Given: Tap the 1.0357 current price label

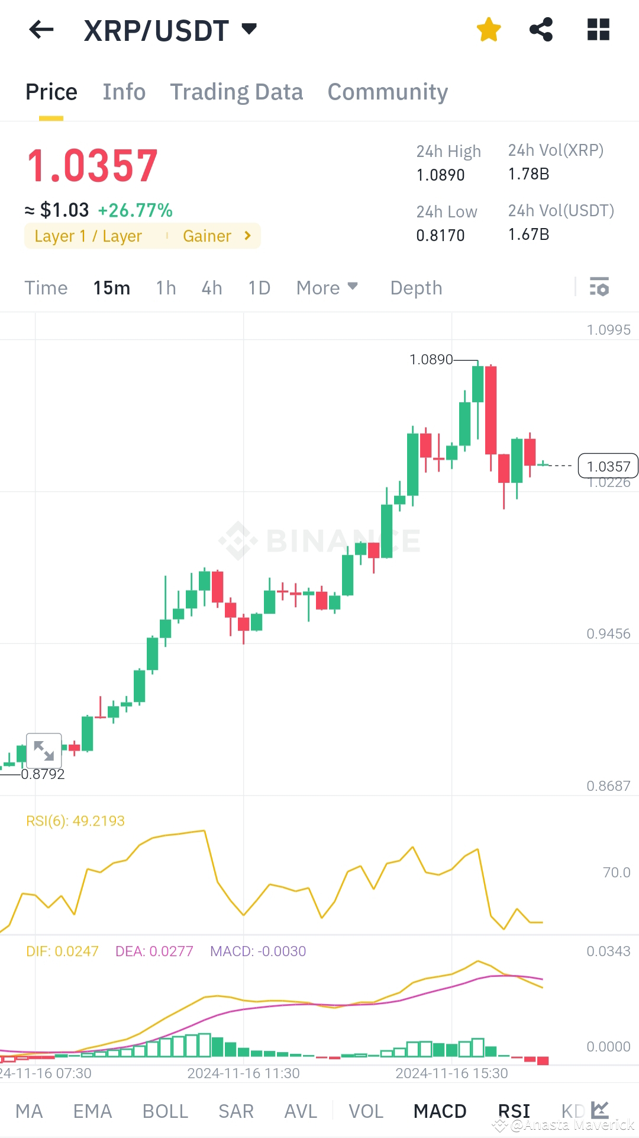Looking at the screenshot, I should tap(607, 466).
